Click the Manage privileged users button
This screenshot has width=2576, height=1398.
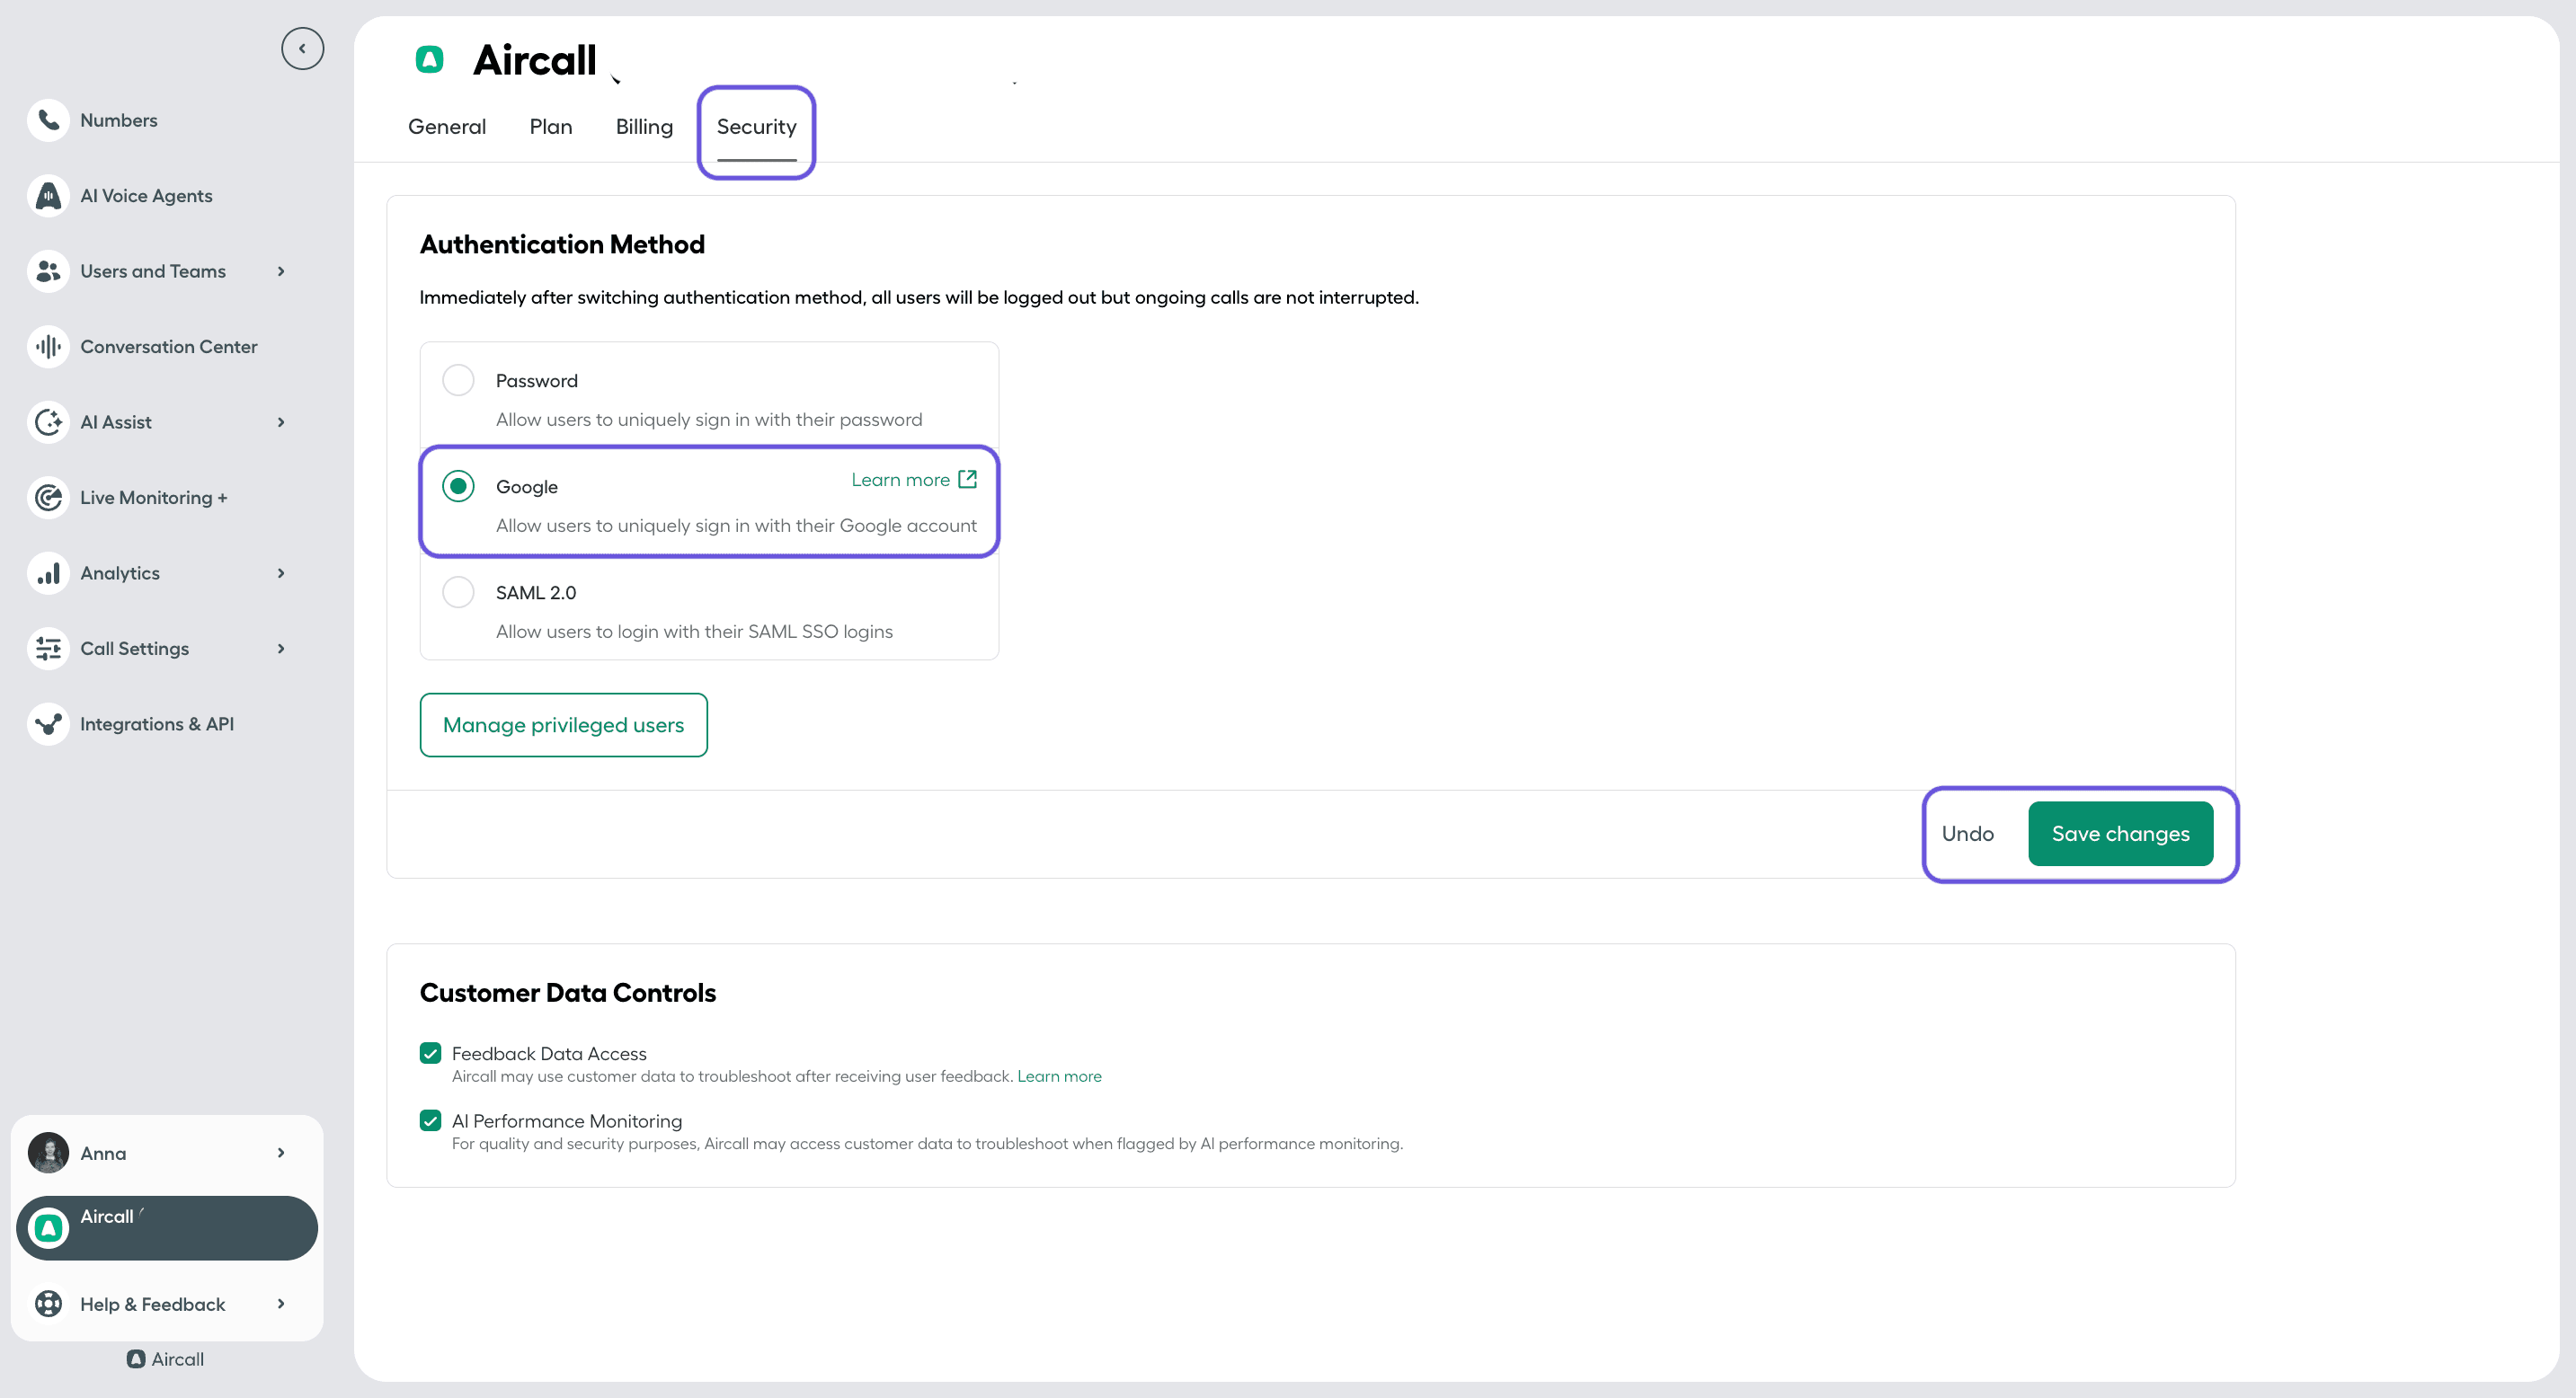pyautogui.click(x=563, y=724)
